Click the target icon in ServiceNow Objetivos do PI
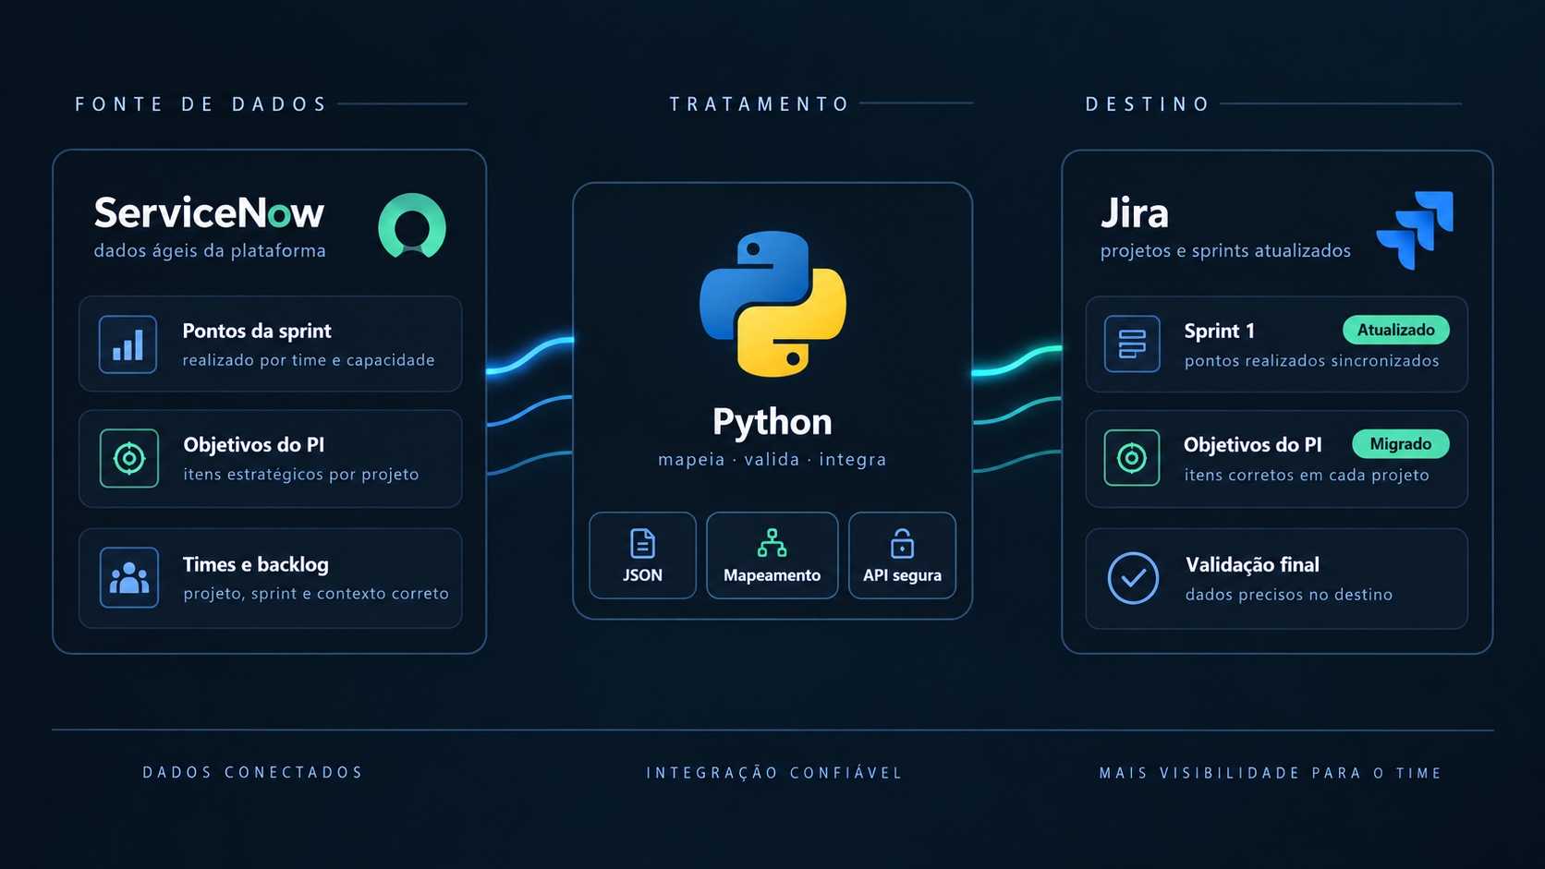The width and height of the screenshot is (1545, 869). 129,458
